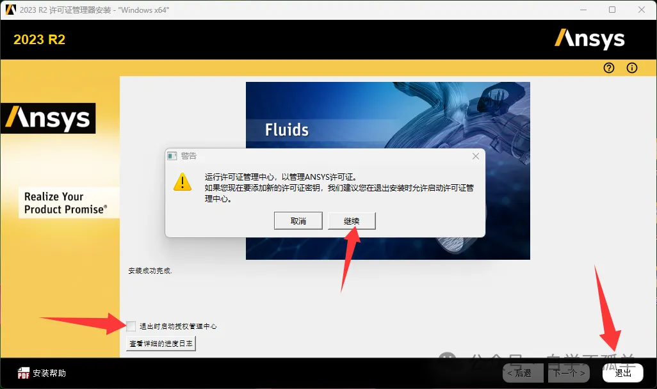The width and height of the screenshot is (657, 389).
Task: Click the yellow warning triangle icon
Action: 182,182
